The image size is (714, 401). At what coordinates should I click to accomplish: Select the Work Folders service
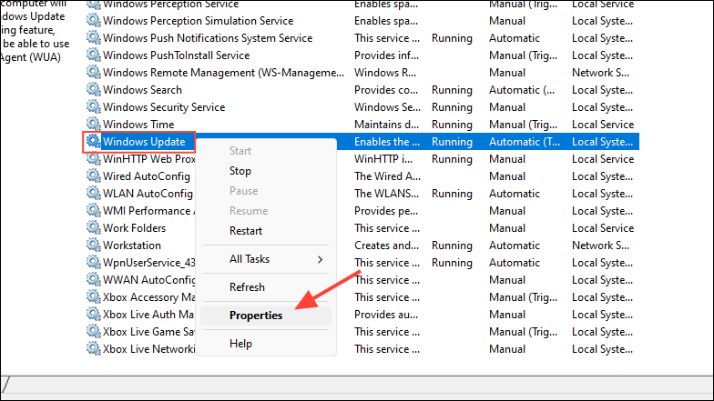(x=134, y=228)
